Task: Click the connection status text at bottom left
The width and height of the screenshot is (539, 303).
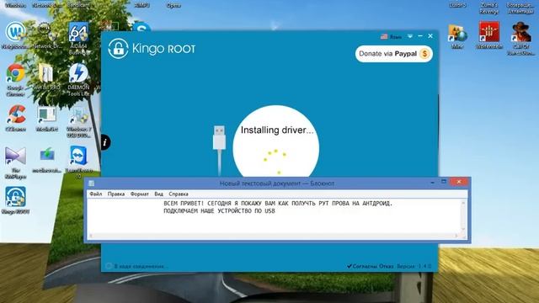Action: coord(141,266)
